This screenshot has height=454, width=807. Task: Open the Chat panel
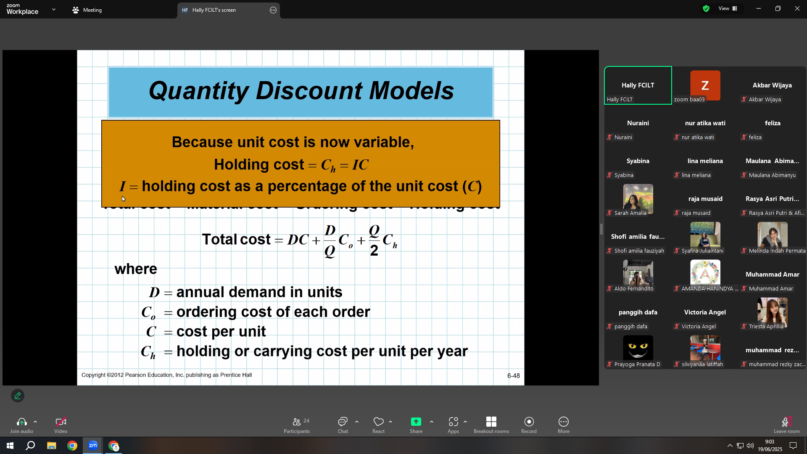pyautogui.click(x=343, y=425)
